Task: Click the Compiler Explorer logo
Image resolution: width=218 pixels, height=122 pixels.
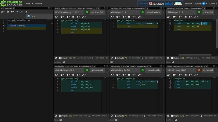Action: pyautogui.click(x=11, y=3)
